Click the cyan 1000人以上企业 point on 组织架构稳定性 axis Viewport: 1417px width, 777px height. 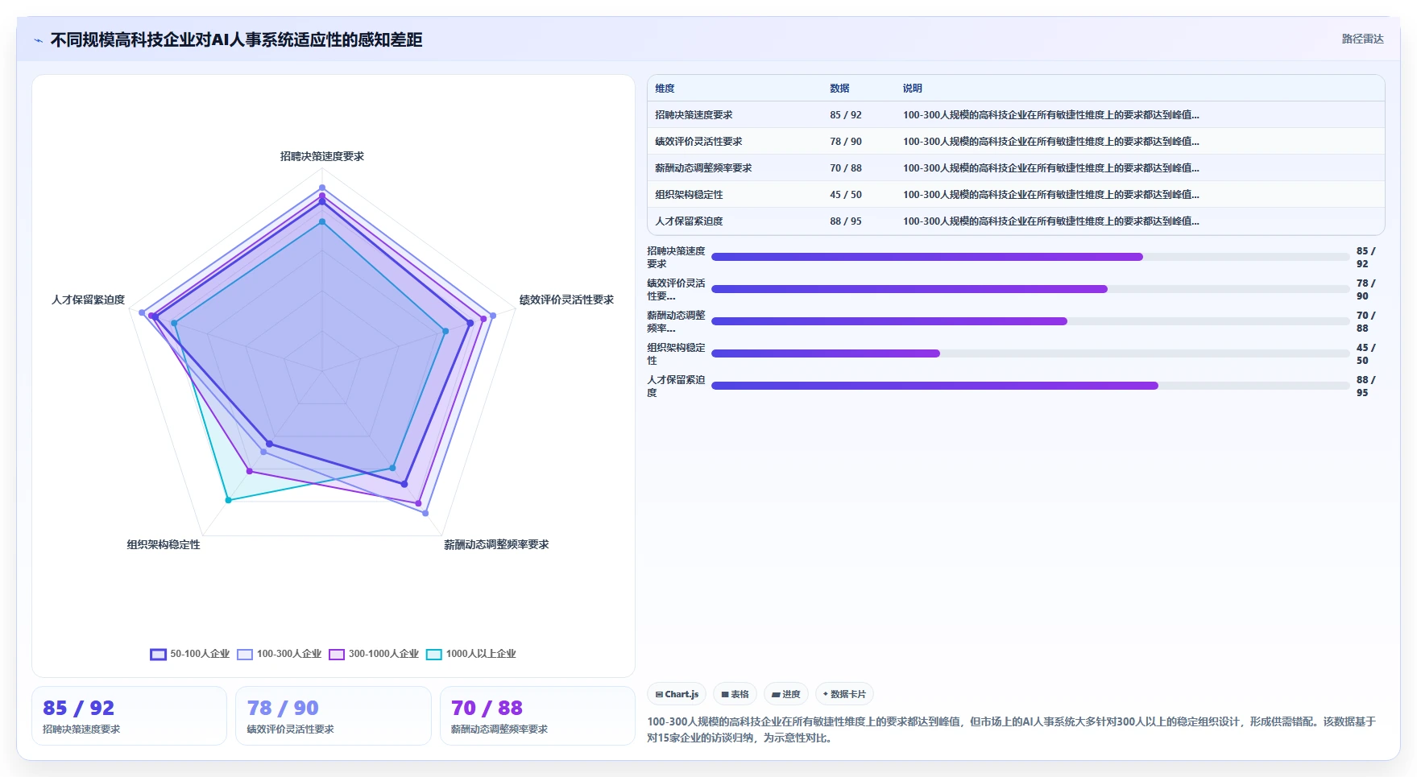[x=228, y=500]
